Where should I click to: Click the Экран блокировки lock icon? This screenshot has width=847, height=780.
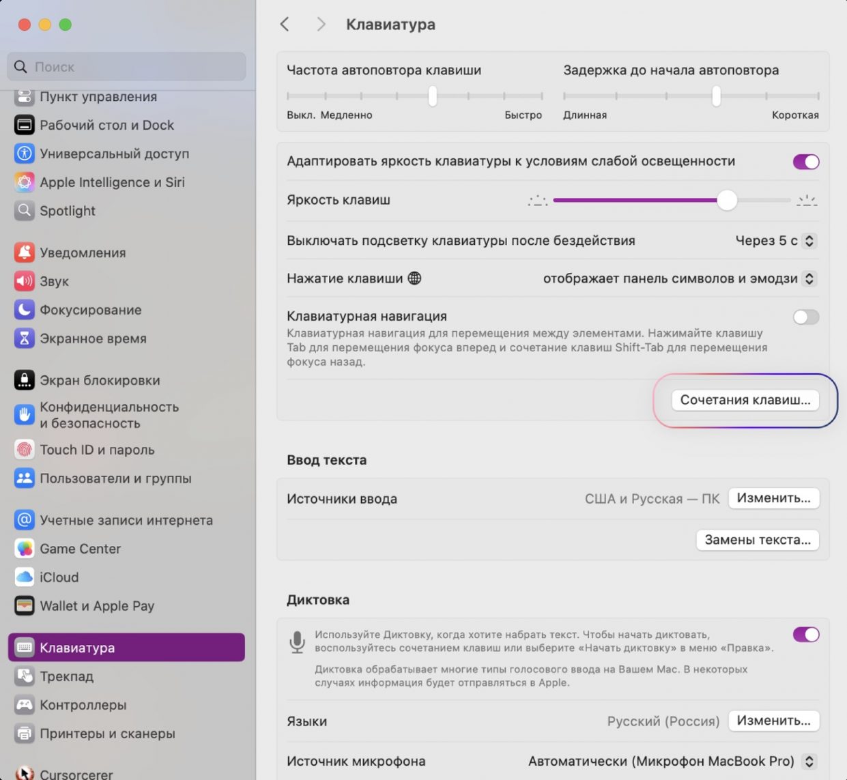[25, 380]
